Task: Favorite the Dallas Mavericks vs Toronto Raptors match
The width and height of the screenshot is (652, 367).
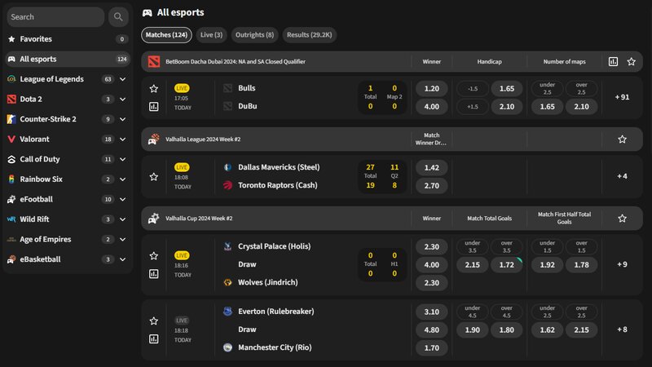Action: tap(153, 176)
